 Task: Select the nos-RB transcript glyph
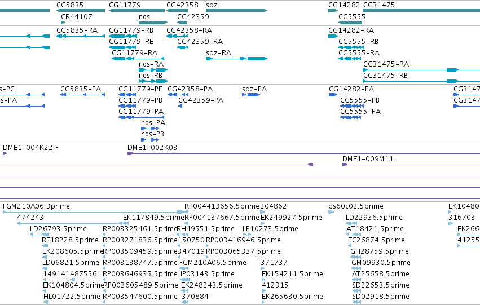pos(153,81)
